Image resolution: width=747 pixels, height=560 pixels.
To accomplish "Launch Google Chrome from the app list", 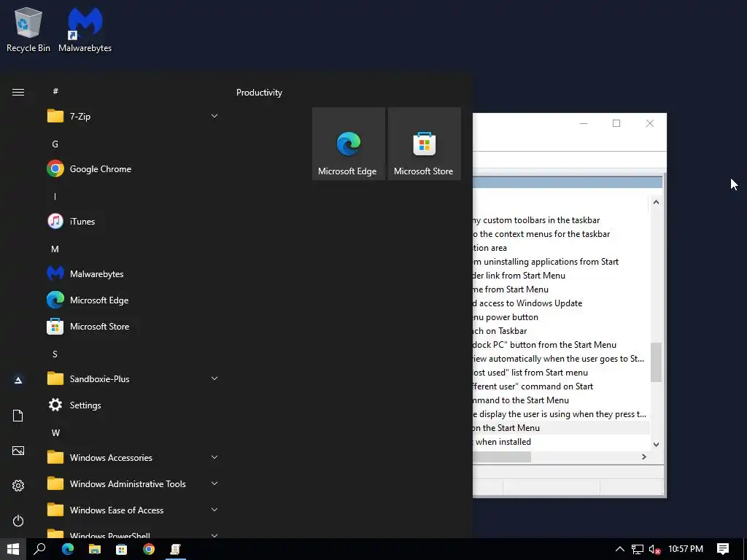I will tap(132, 168).
